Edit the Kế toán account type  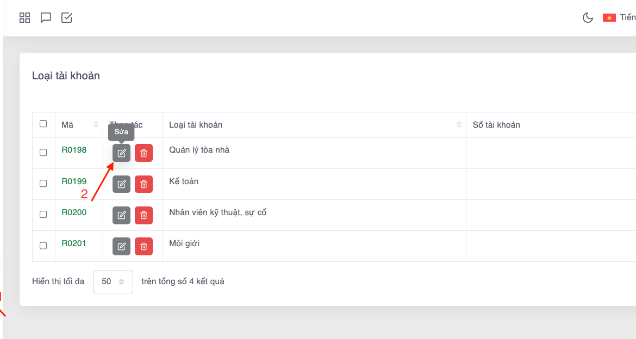point(121,184)
